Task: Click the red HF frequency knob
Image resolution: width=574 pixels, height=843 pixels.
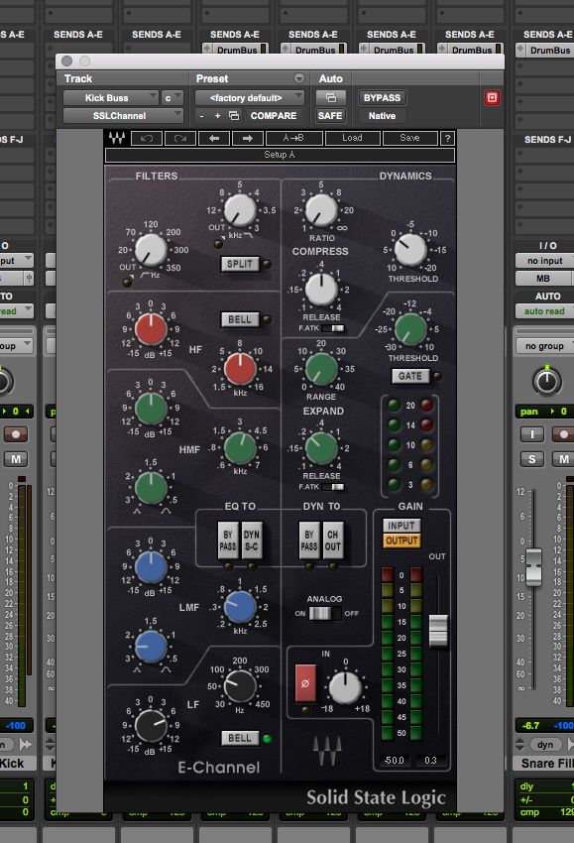Action: click(240, 369)
